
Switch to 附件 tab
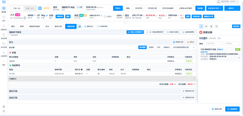click(22, 26)
